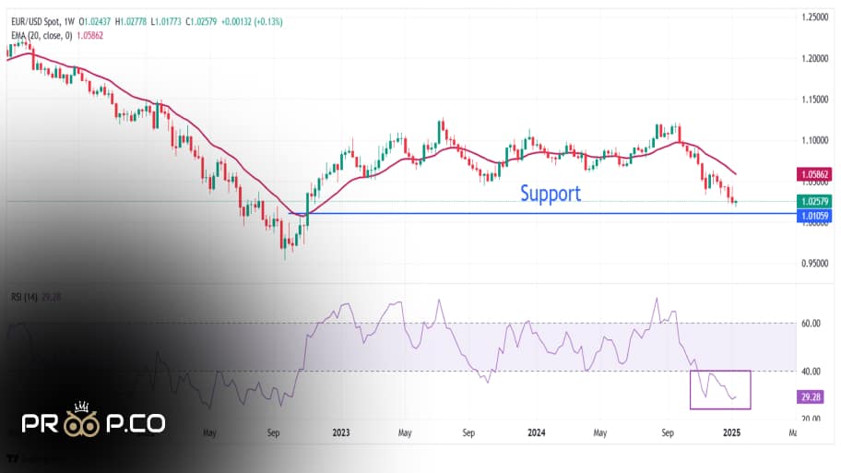Select the blue 1.01059 price label
The image size is (841, 473).
[814, 216]
